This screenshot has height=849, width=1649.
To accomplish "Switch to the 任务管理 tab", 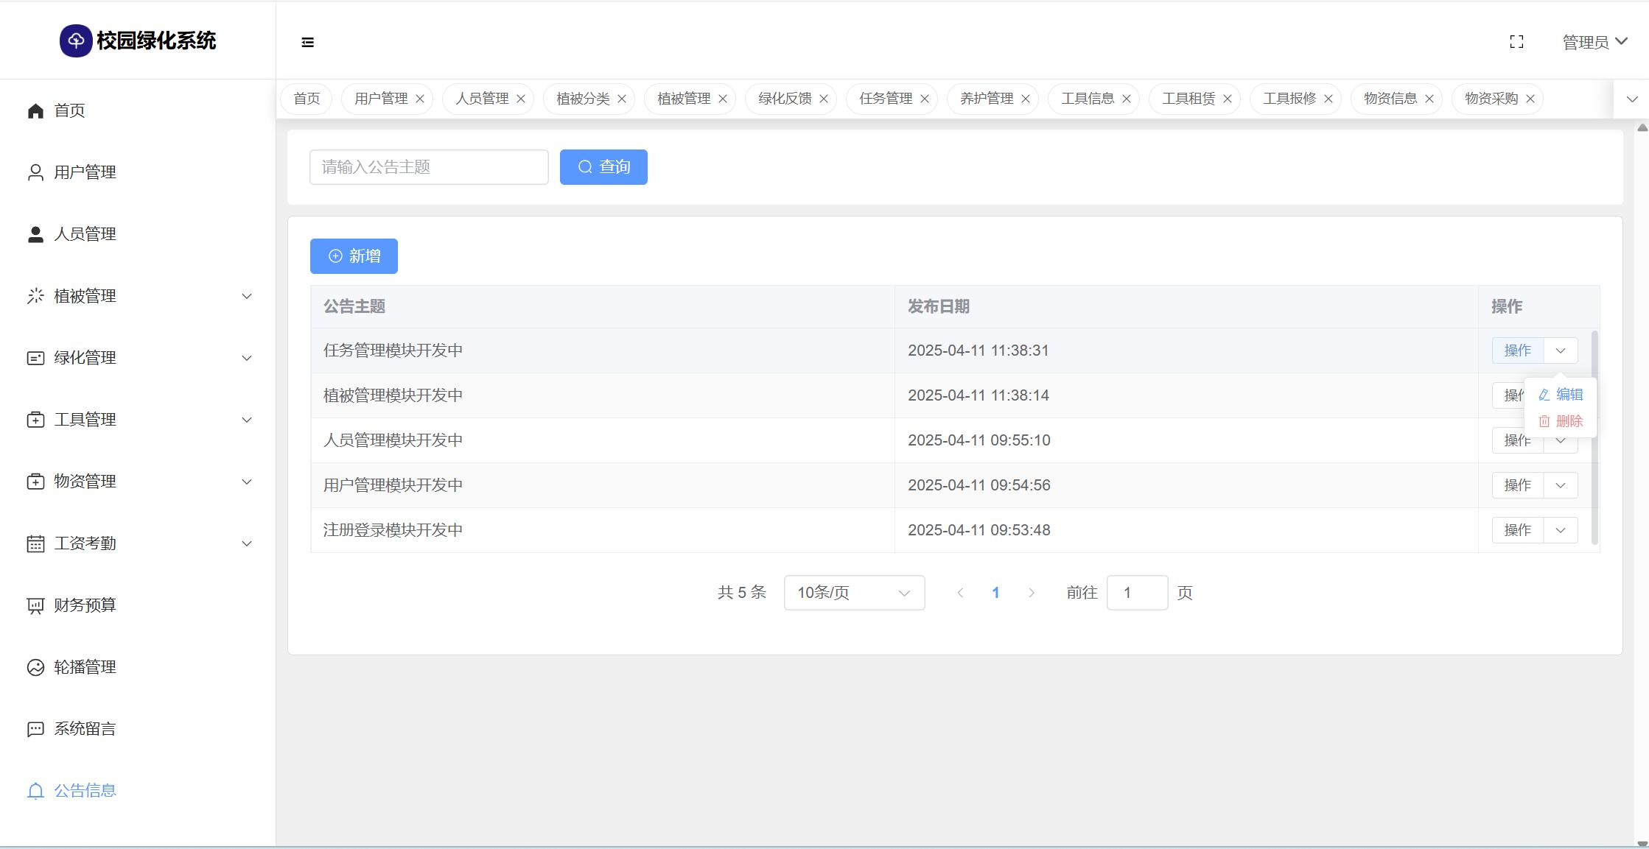I will 885,99.
